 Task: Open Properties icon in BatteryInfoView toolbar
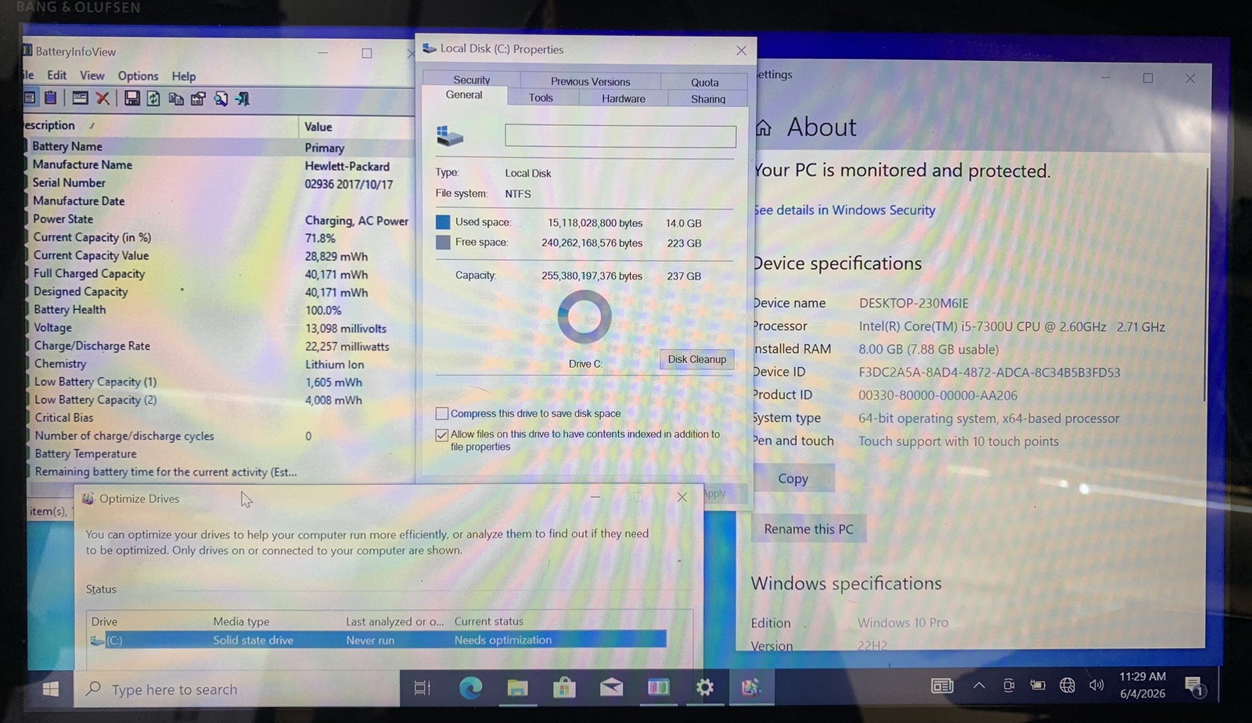(198, 99)
